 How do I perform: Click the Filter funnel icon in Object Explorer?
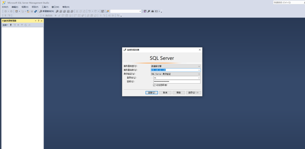point(22,25)
